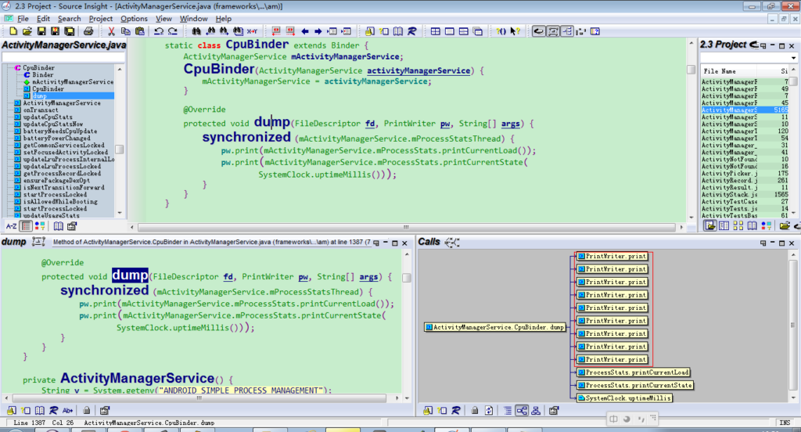
Task: Click the help mode pointer-question icon
Action: [x=515, y=31]
